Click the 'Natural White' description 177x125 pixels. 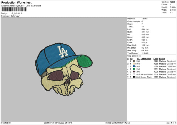click(147, 75)
